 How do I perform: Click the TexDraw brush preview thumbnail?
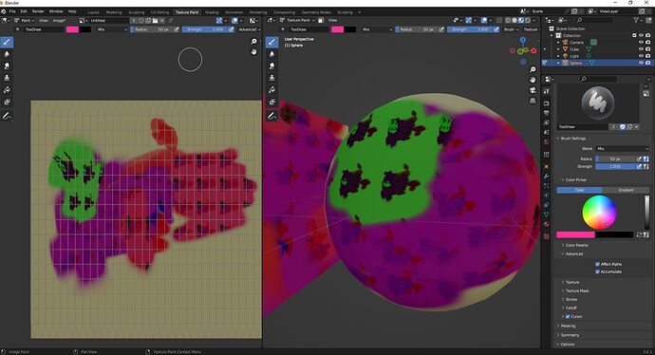click(x=598, y=103)
